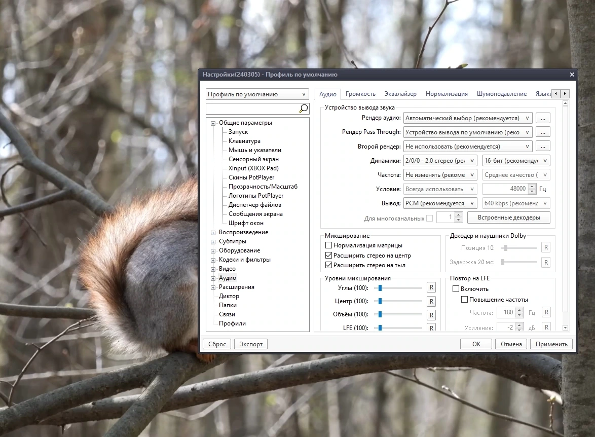Reset Центр mixing level with R
The width and height of the screenshot is (595, 437).
(x=431, y=302)
